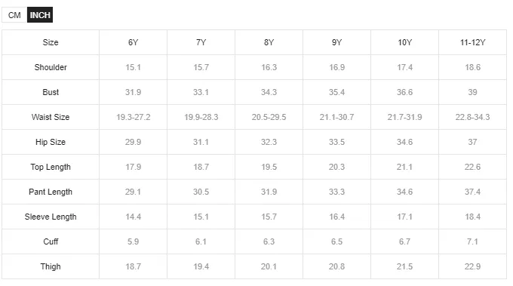Select the Bust row label
The image size is (513, 286).
tap(51, 92)
